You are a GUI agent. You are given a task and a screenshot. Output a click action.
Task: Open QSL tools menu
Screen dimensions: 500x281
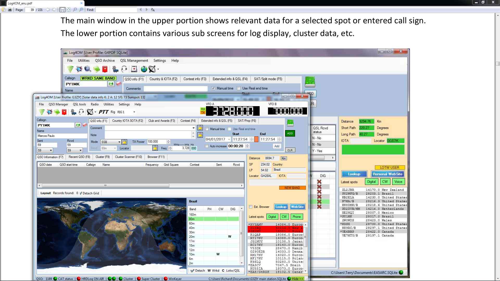tap(79, 104)
